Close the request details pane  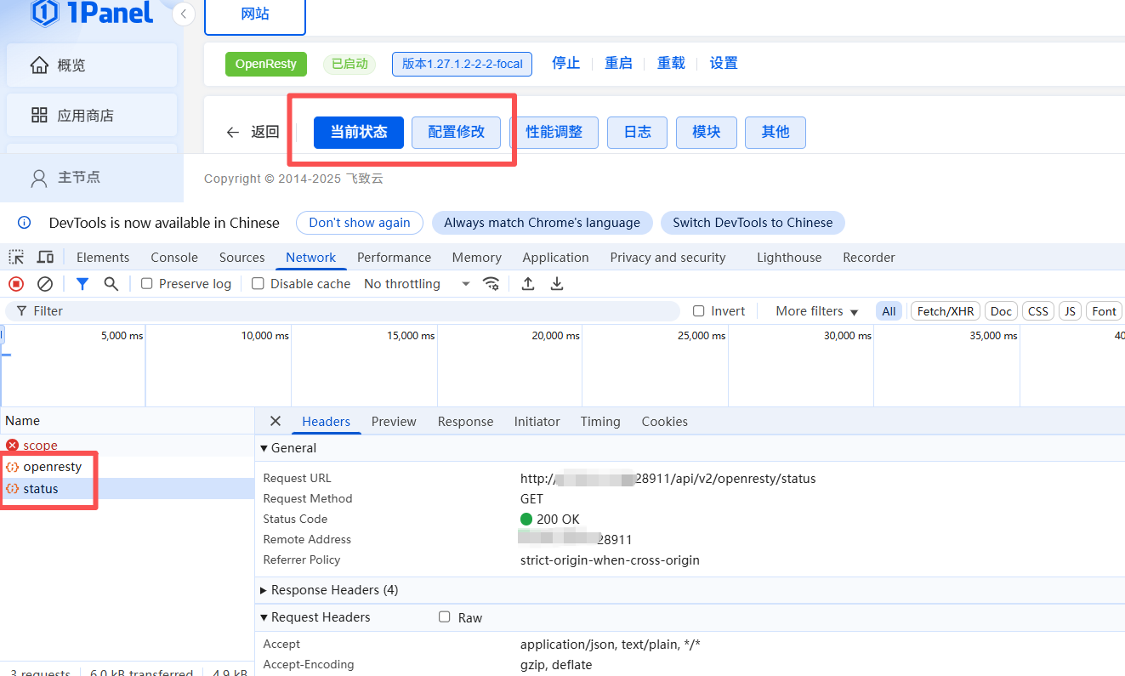(x=275, y=421)
